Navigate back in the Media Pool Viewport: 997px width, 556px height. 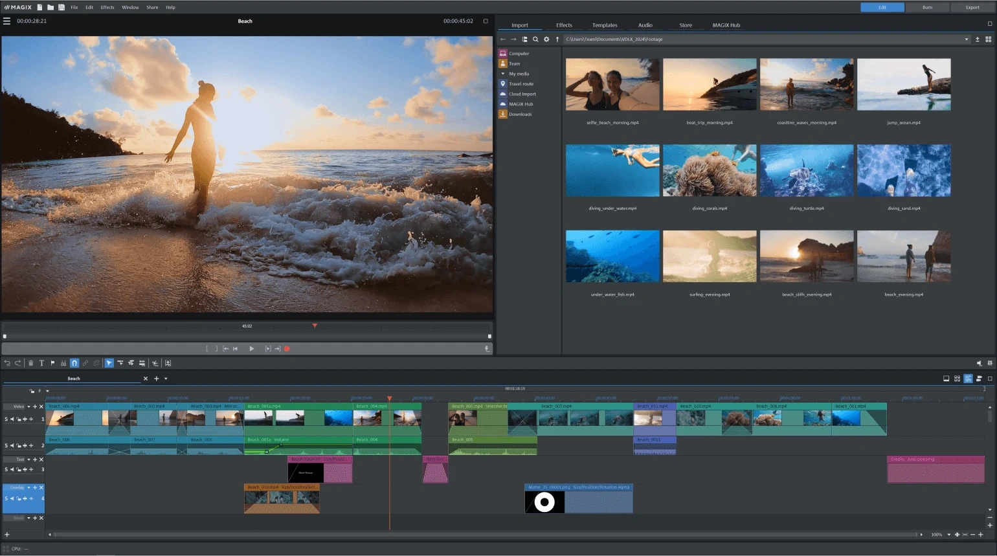point(503,39)
